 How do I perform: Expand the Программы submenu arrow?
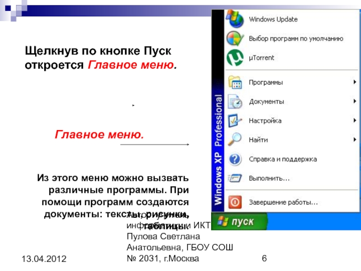[355, 82]
